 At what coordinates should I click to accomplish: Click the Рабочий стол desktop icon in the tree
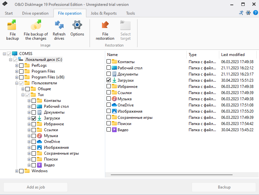[x=39, y=106]
